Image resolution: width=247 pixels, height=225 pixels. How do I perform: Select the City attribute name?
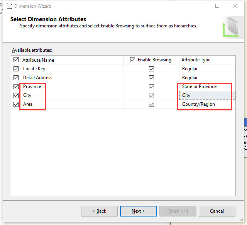(x=27, y=95)
